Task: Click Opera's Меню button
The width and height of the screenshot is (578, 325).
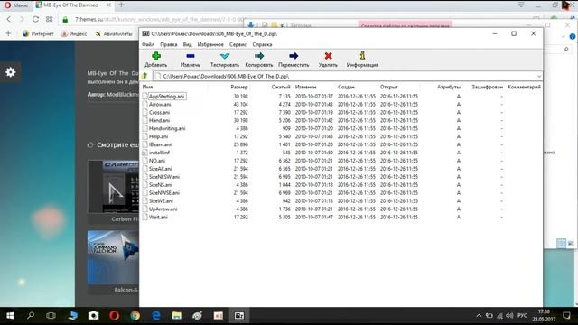Action: [x=16, y=5]
